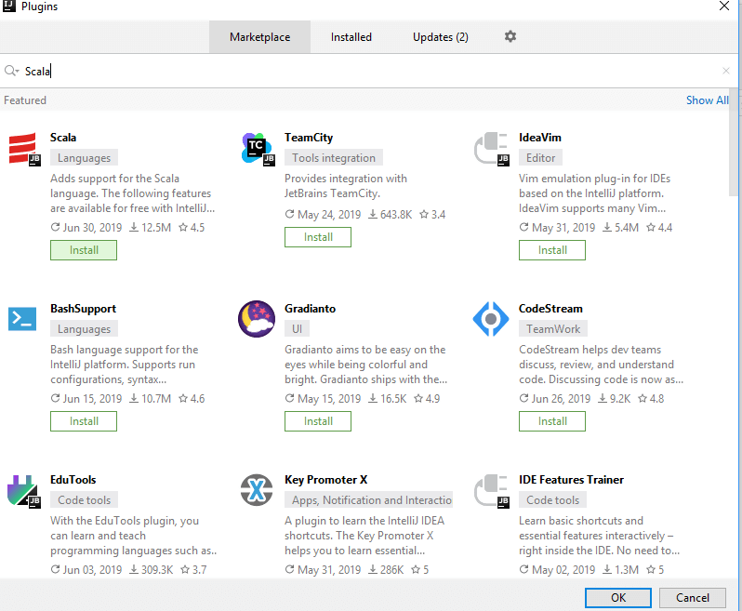Switch to the Updates (2) tab
742x611 pixels.
coord(440,37)
